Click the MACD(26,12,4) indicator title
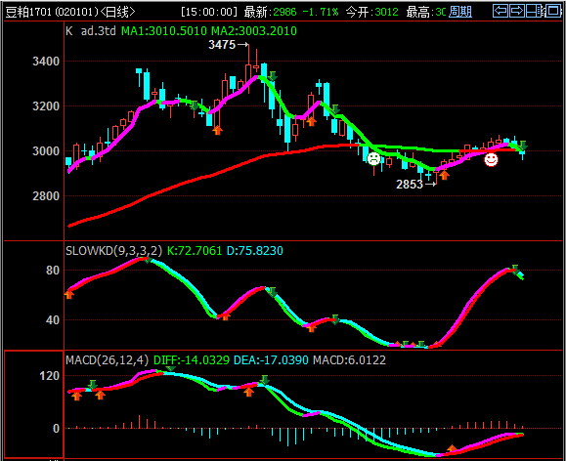 (108, 359)
